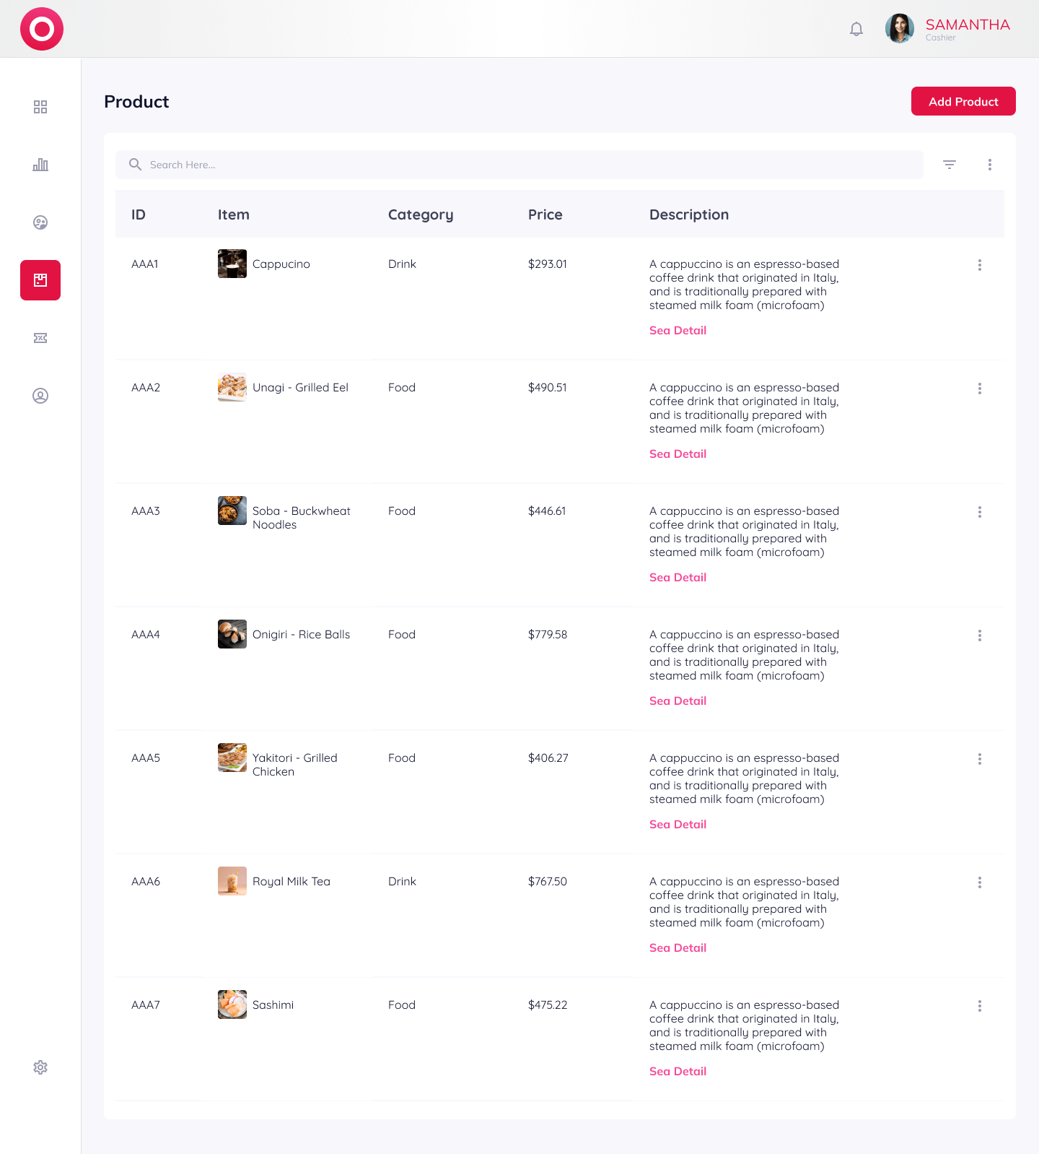This screenshot has width=1039, height=1154.
Task: Open the bar chart analytics icon
Action: (40, 165)
